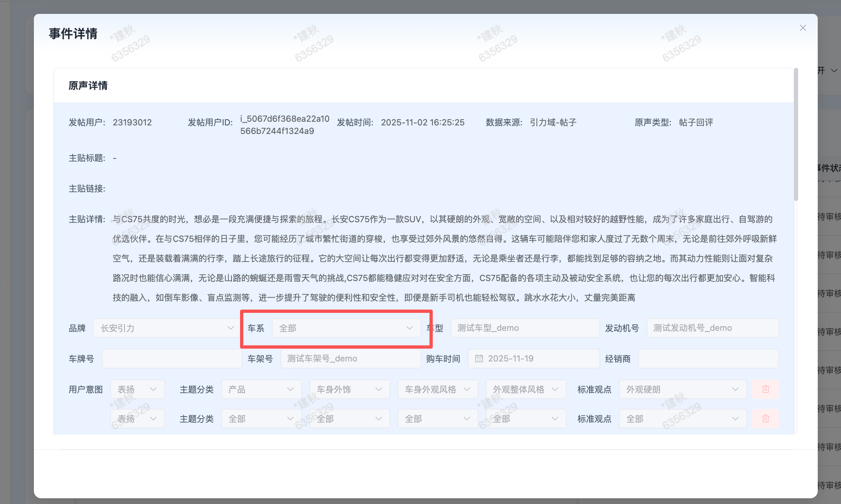Open the second row 主题分类 全部 dropdown

[261, 418]
